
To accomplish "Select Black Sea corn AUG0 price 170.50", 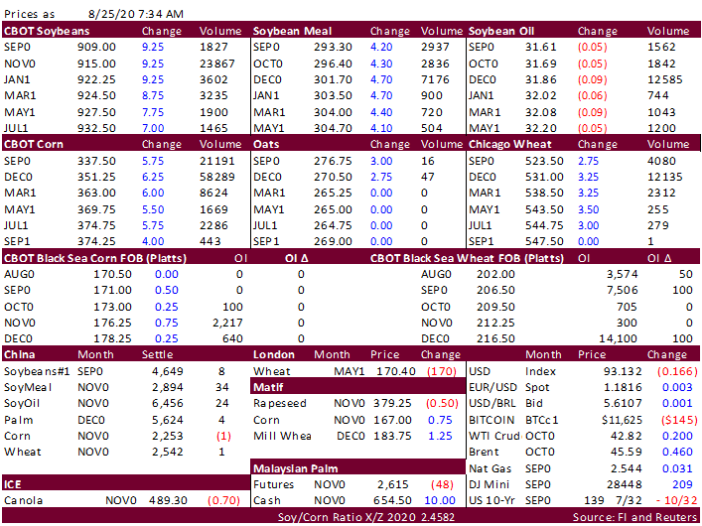I will coord(112,274).
